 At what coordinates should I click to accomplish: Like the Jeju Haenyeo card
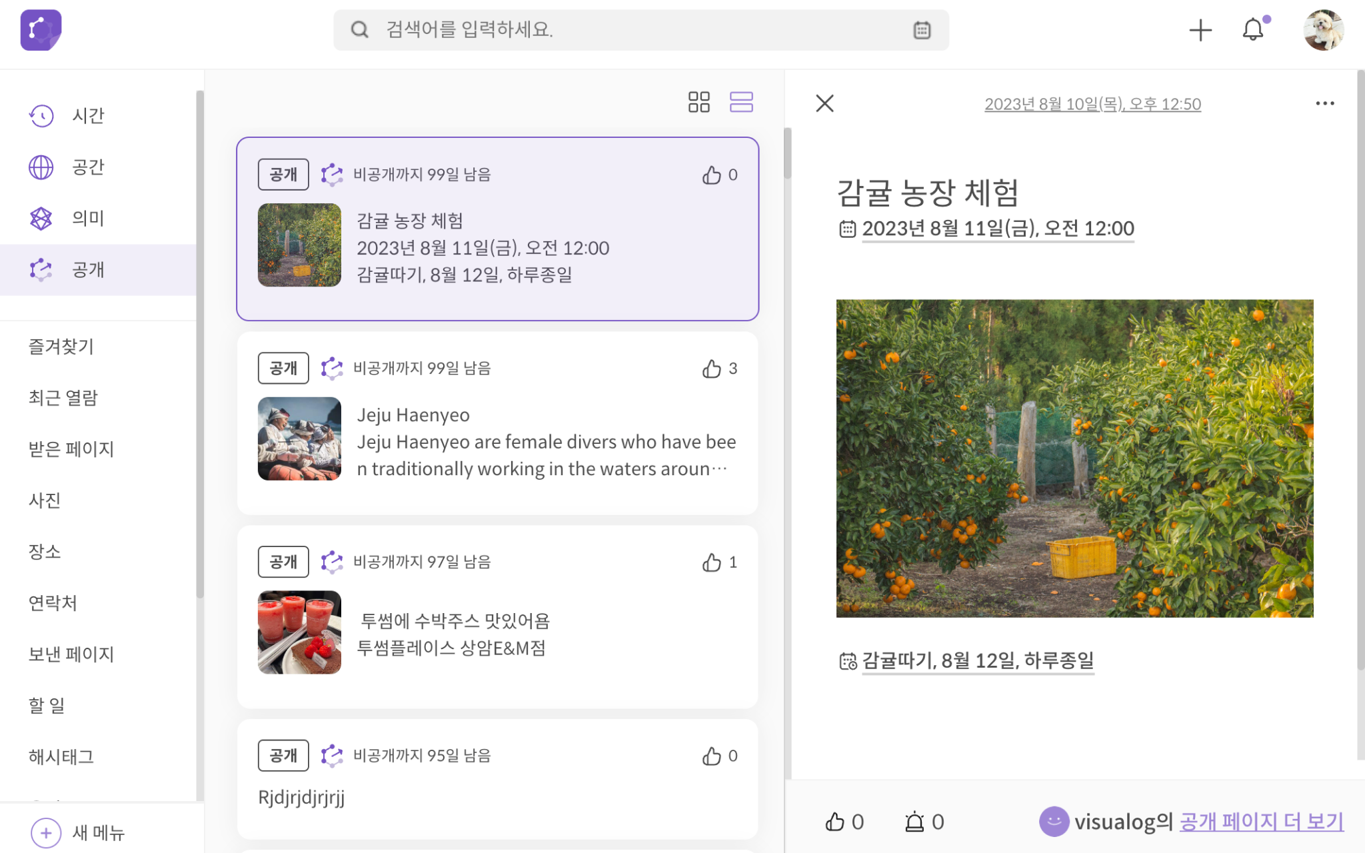[712, 369]
